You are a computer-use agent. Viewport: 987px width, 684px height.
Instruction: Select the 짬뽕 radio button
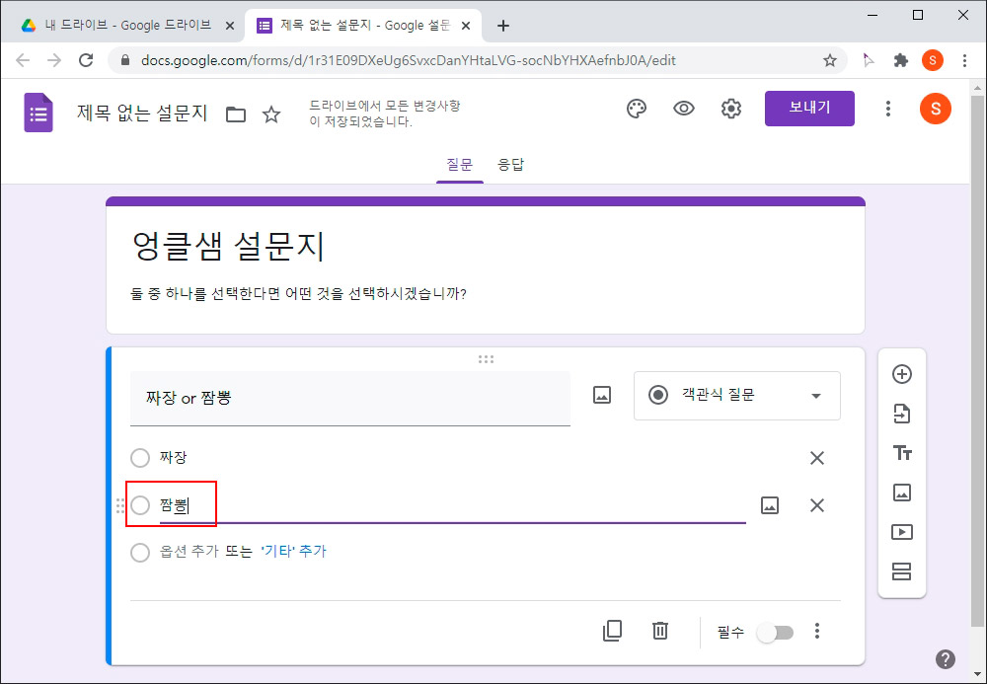[x=139, y=504]
